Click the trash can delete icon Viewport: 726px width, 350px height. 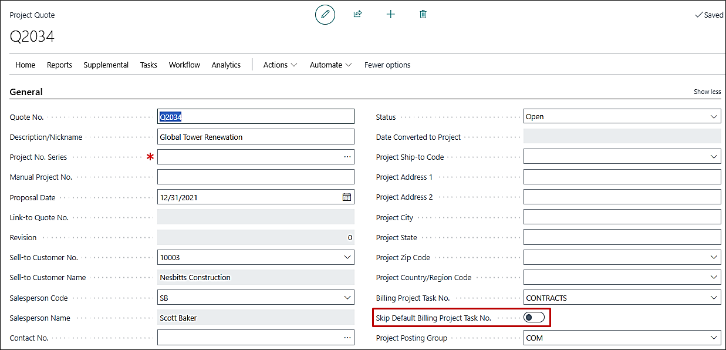pyautogui.click(x=423, y=14)
